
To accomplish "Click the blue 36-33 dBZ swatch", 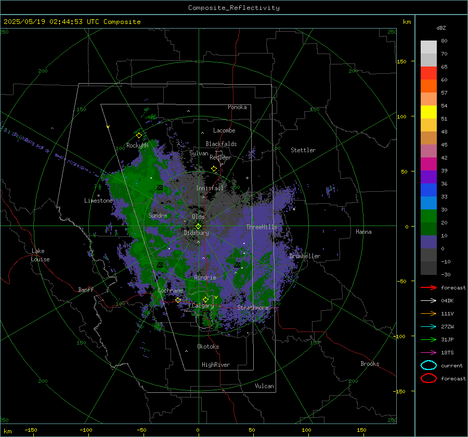I will click(x=428, y=190).
